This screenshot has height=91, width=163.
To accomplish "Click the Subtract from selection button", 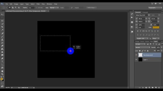I will coord(16,8).
